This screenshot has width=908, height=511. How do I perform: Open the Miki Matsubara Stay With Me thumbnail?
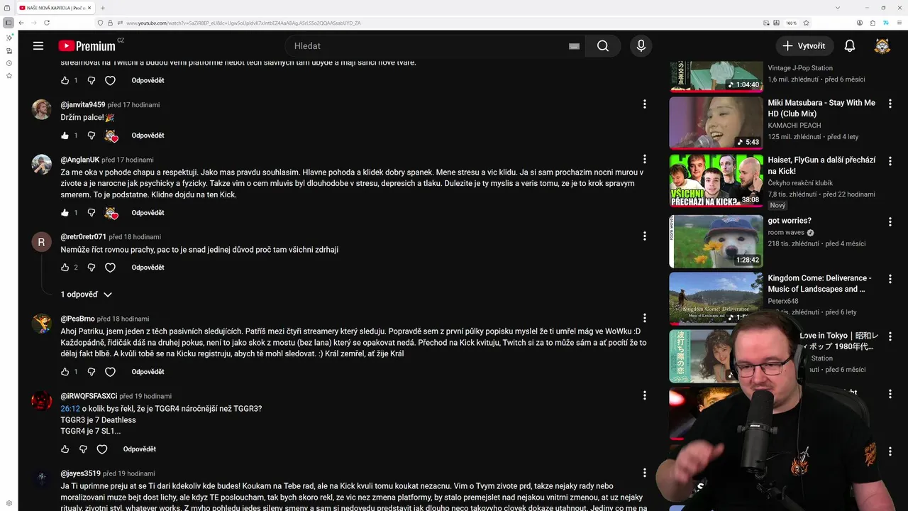(x=716, y=123)
